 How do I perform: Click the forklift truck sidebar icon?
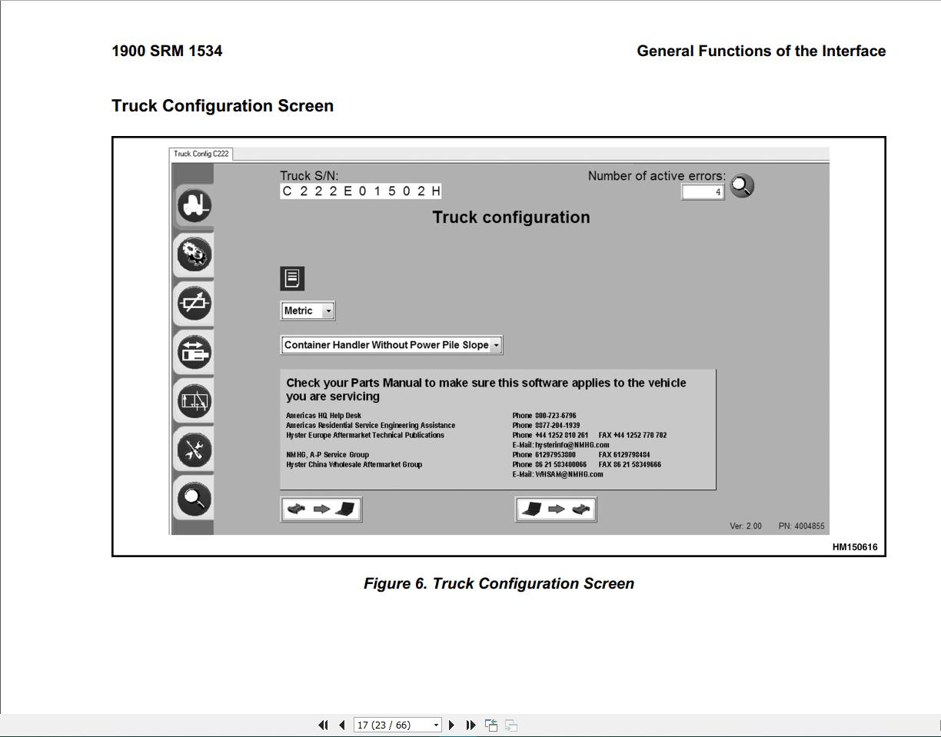tap(195, 205)
